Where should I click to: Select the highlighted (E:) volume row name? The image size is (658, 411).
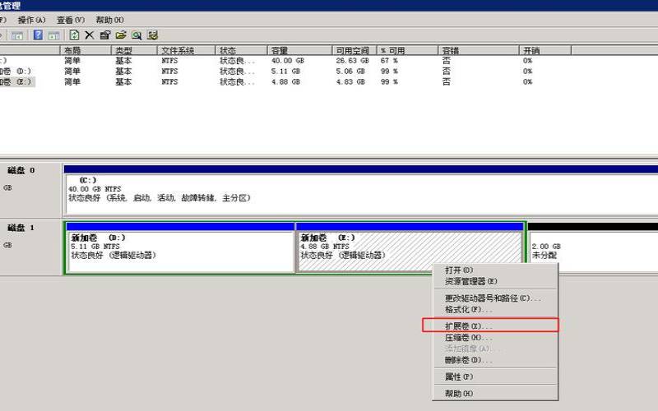(x=16, y=81)
